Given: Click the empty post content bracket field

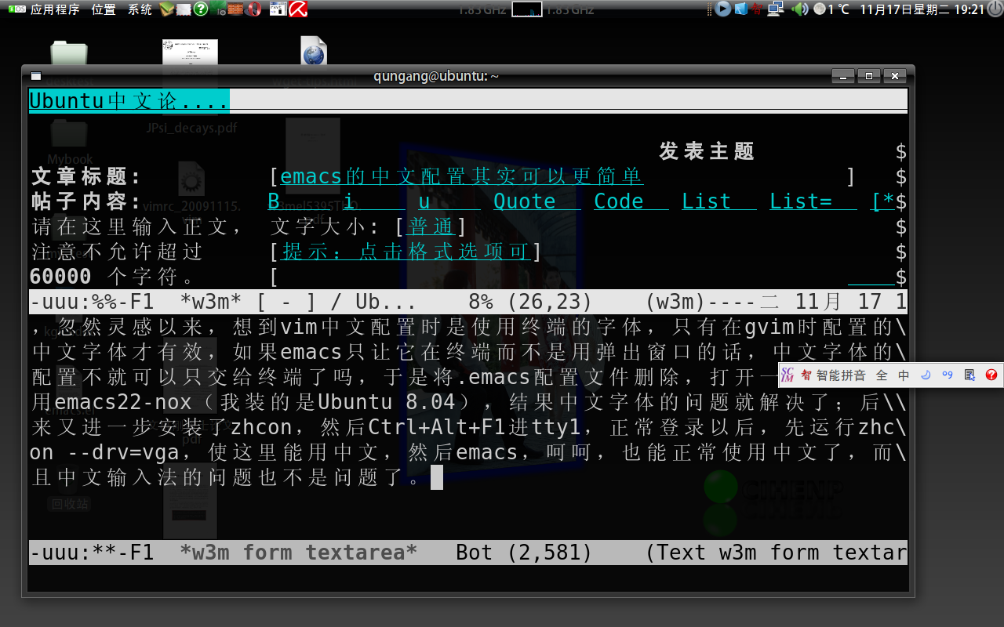Looking at the screenshot, I should 587,277.
